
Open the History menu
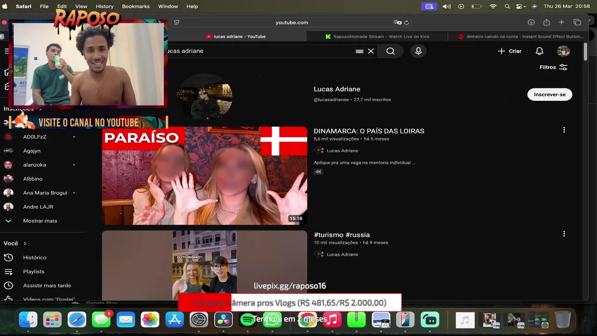[104, 7]
